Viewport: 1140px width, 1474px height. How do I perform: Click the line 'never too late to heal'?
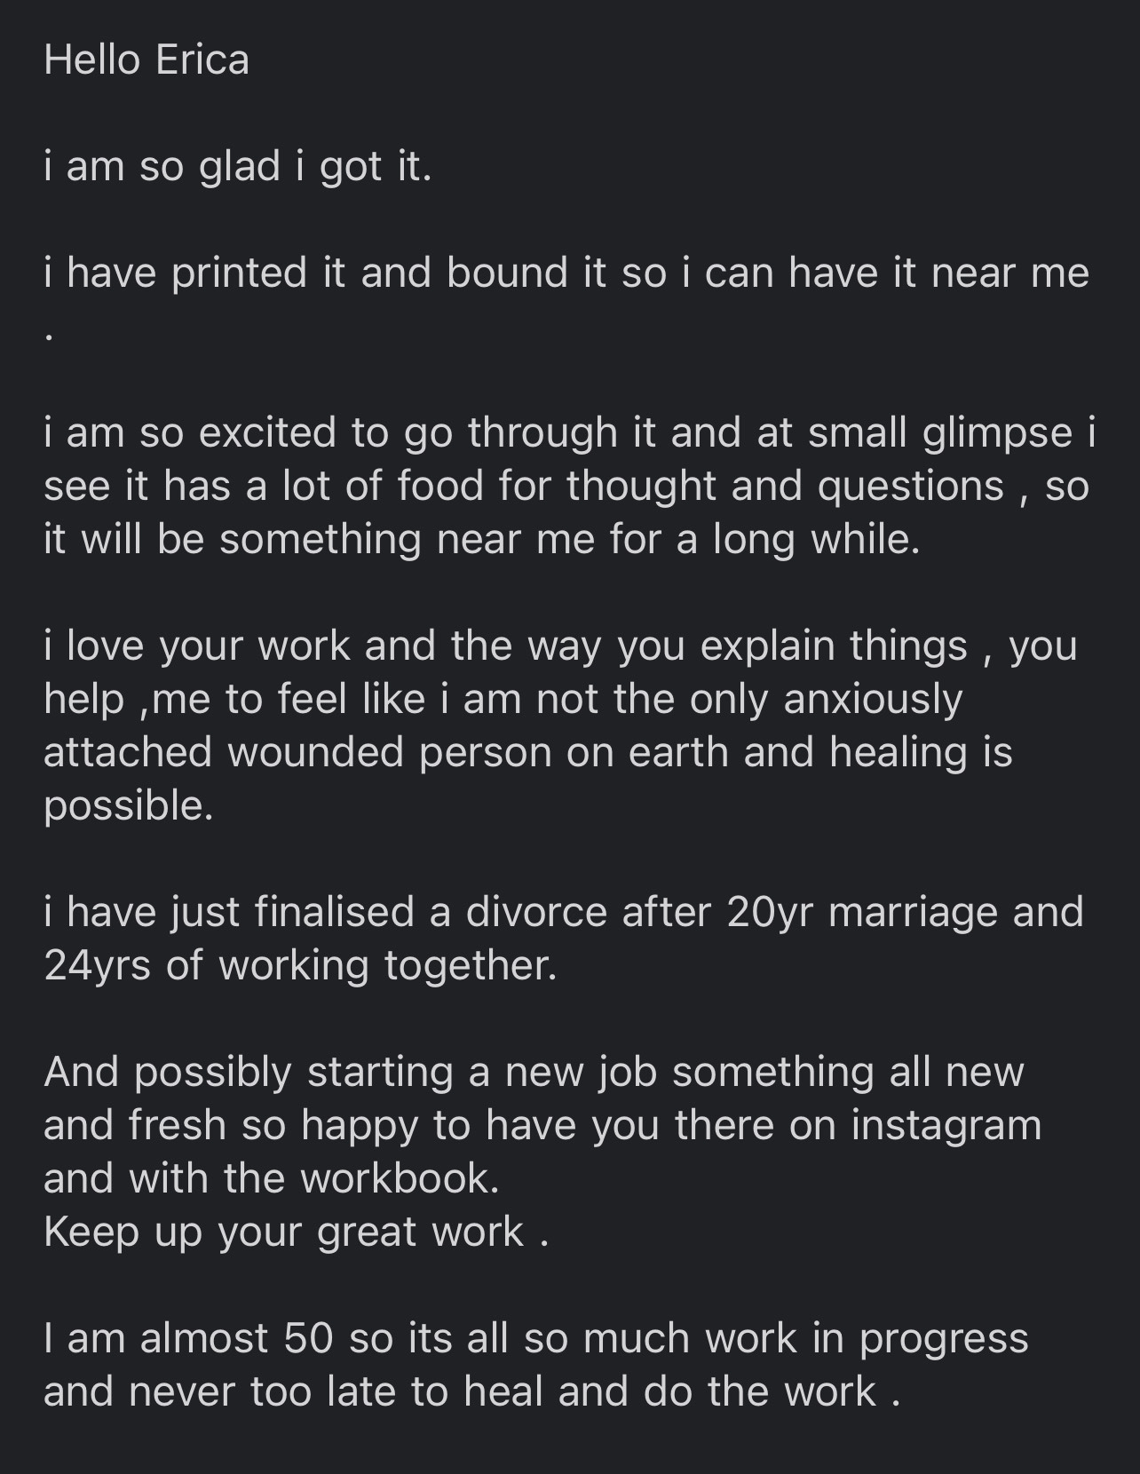(x=336, y=1391)
